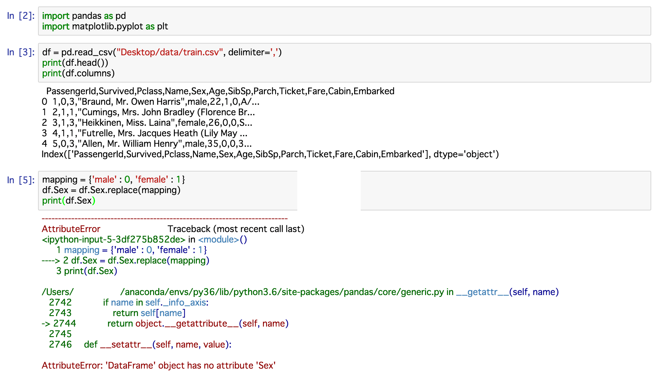Select the import pandas as pd line
Image resolution: width=658 pixels, height=376 pixels.
pos(84,16)
